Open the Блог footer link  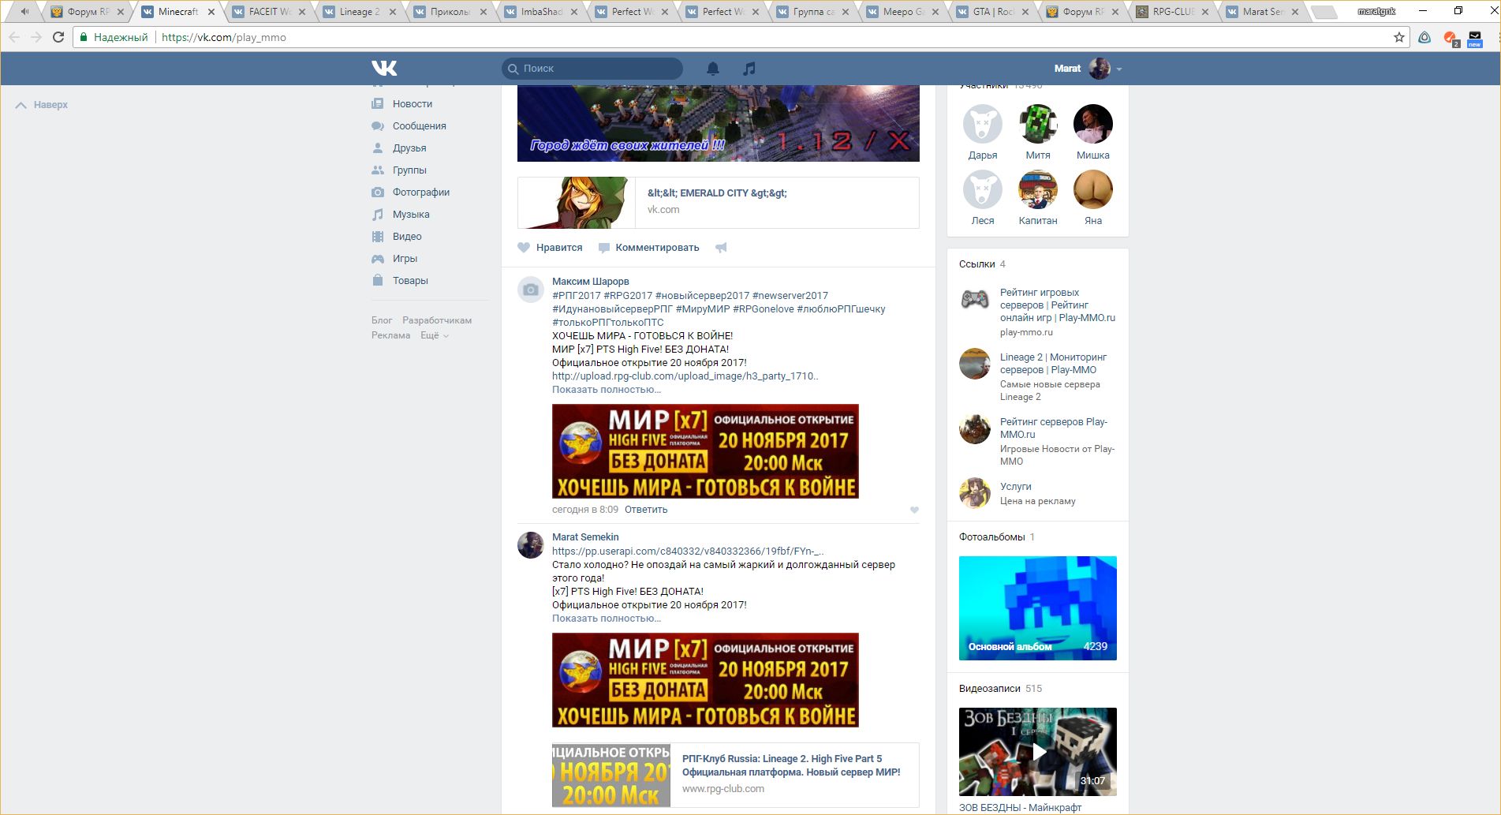[x=382, y=320]
